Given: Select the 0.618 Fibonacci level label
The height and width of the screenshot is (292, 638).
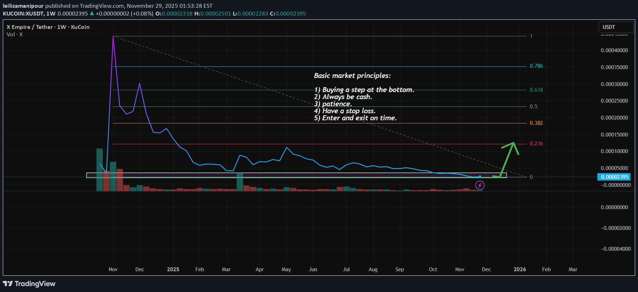Looking at the screenshot, I should pyautogui.click(x=536, y=90).
